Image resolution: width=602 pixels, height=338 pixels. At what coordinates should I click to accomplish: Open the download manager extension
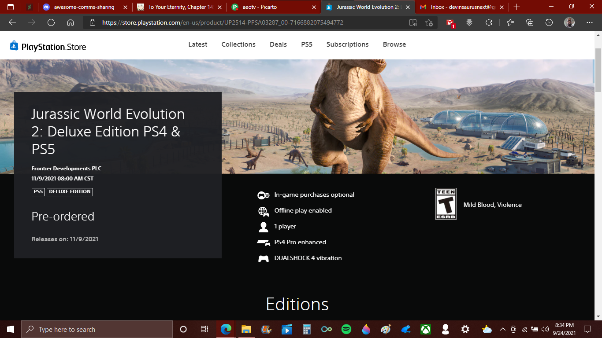[469, 22]
